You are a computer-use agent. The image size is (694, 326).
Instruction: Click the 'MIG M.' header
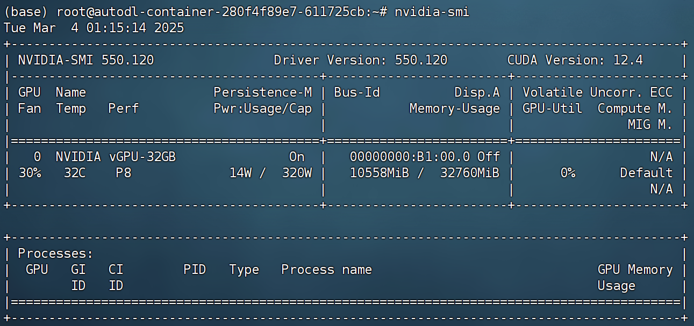tap(650, 125)
